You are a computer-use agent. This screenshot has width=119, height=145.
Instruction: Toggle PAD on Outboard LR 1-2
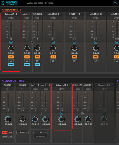[x=11, y=57]
